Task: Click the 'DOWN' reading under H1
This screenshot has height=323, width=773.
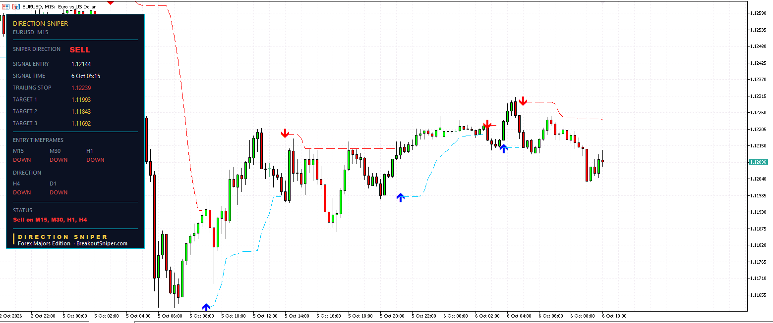Action: point(95,160)
